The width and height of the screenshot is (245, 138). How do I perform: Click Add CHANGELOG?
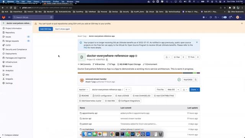[141, 95]
